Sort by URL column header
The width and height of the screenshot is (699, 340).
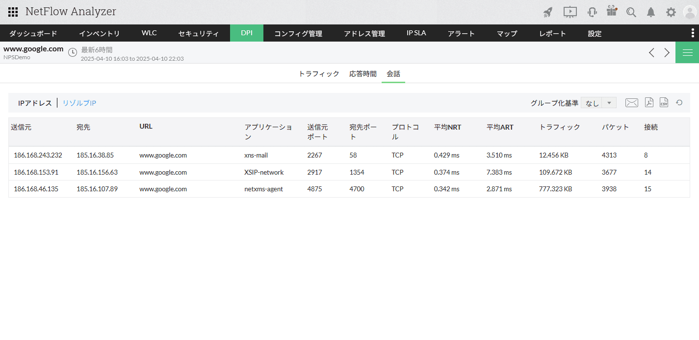pyautogui.click(x=146, y=126)
